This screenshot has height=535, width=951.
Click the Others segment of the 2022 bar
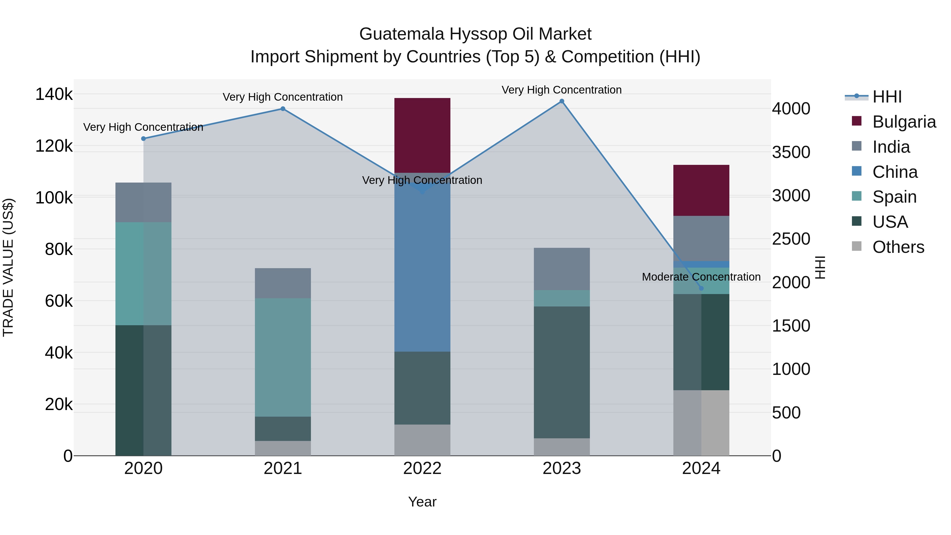(422, 440)
